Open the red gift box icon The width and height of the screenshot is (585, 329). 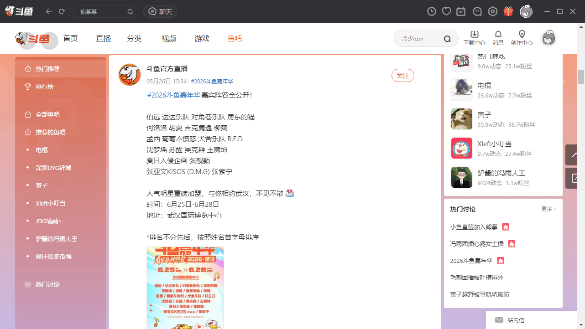tap(508, 11)
